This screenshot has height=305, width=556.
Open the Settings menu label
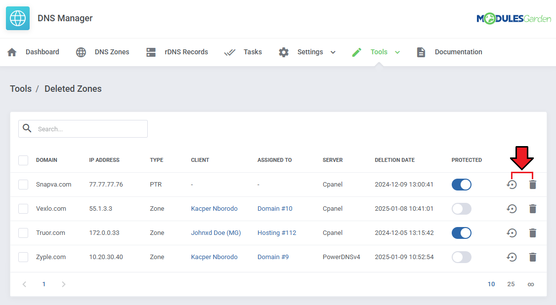coord(310,52)
